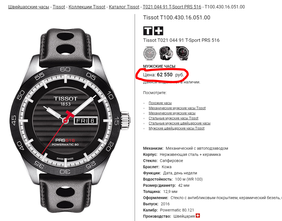Open Коллекции Tissot breadcrumb
This screenshot has height=221, width=282.
[87, 7]
